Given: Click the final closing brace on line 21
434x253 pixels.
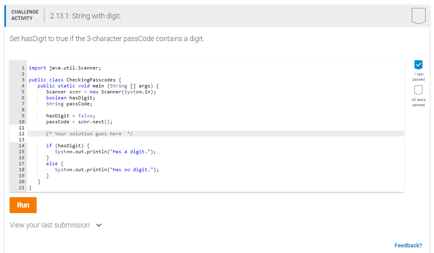Looking at the screenshot, I should (x=30, y=187).
